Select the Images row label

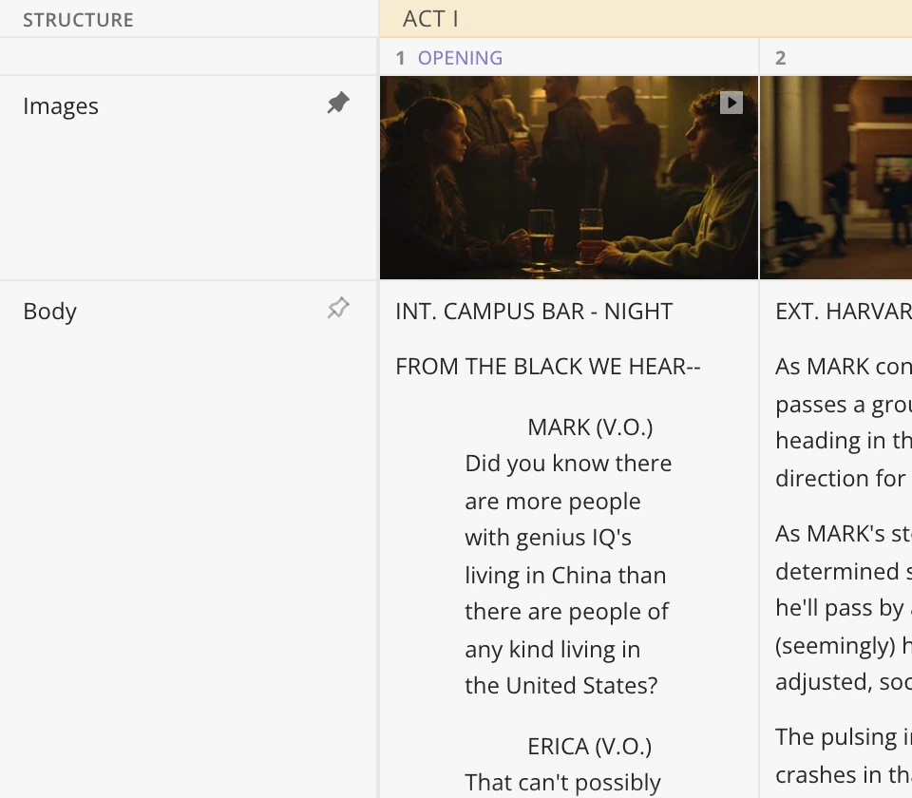click(x=61, y=105)
